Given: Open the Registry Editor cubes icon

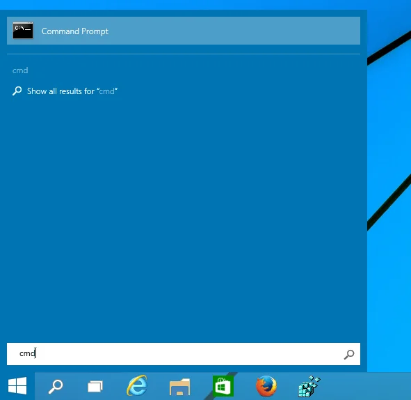Looking at the screenshot, I should point(309,386).
